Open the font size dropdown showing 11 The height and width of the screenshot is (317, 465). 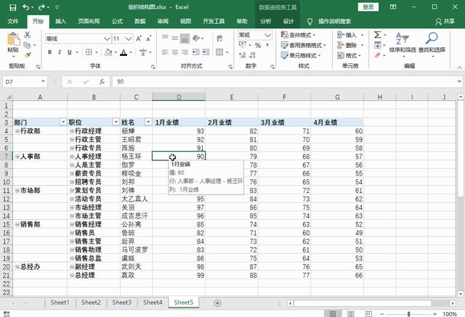pos(129,38)
